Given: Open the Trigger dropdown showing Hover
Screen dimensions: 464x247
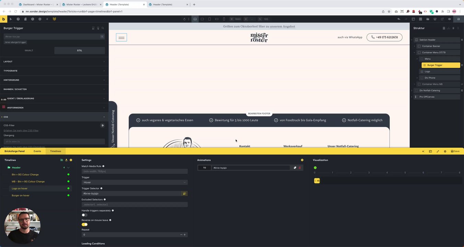Looking at the screenshot, I should point(135,182).
